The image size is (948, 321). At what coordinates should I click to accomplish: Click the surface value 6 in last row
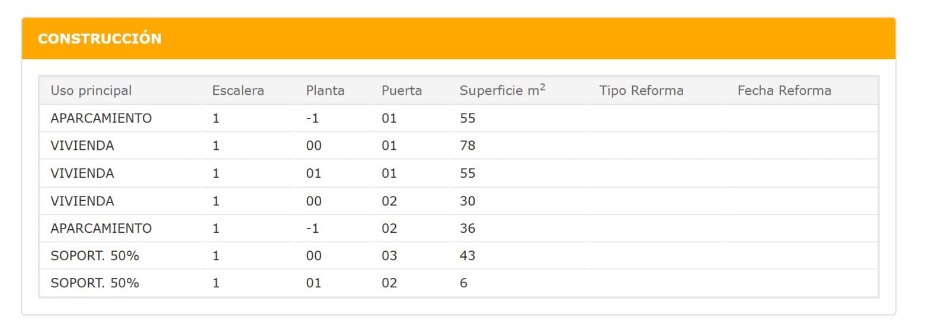coord(463,283)
